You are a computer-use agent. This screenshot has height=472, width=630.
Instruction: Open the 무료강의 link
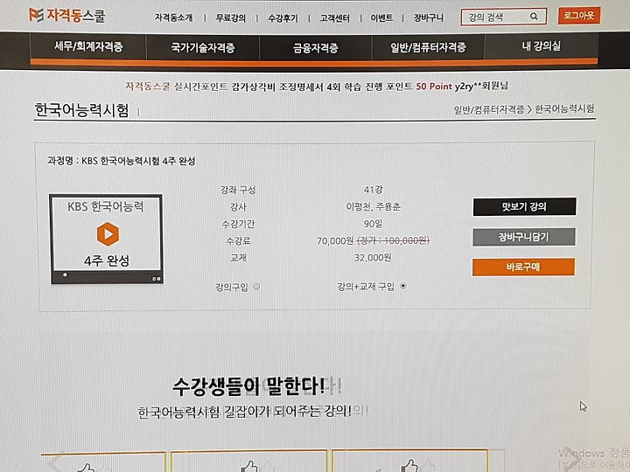230,18
